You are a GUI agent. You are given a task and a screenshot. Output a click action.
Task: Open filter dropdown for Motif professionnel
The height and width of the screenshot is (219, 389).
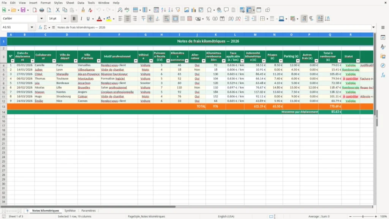point(136,61)
